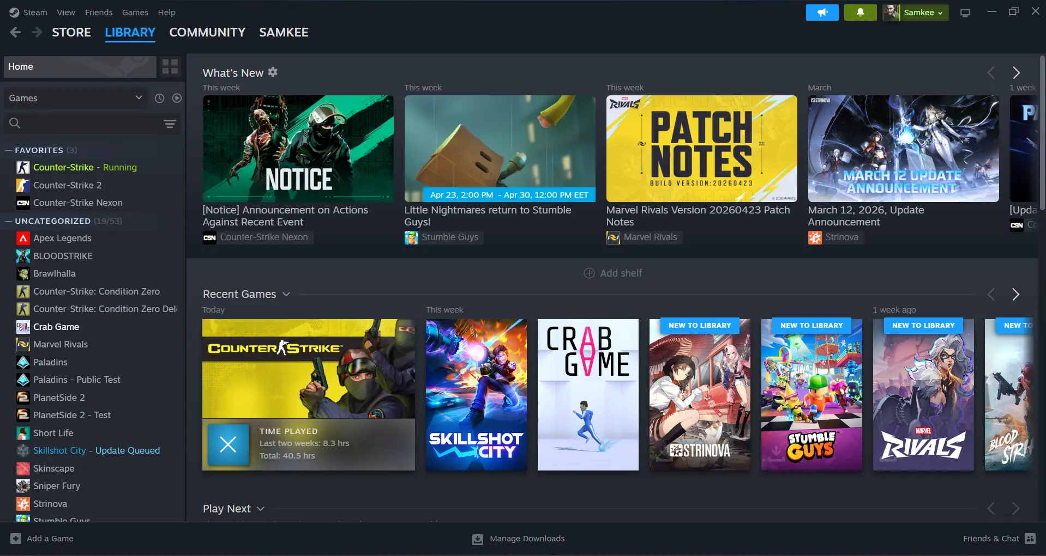Viewport: 1046px width, 556px height.
Task: Collapse the FAVORITES category
Action: pos(8,150)
